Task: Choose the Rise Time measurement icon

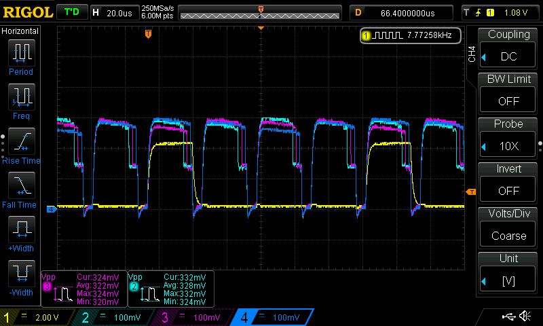Action: (x=23, y=141)
